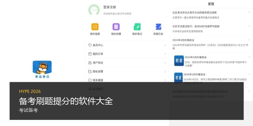This screenshot has width=253, height=126.
Task: Click the summary about 国家自然科学基金委员会
Action: [216, 64]
